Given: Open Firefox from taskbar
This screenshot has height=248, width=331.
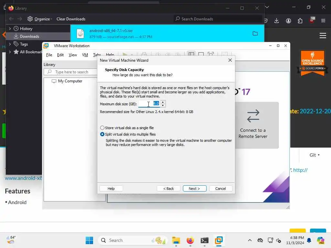Looking at the screenshot, I should pyautogui.click(x=190, y=240).
